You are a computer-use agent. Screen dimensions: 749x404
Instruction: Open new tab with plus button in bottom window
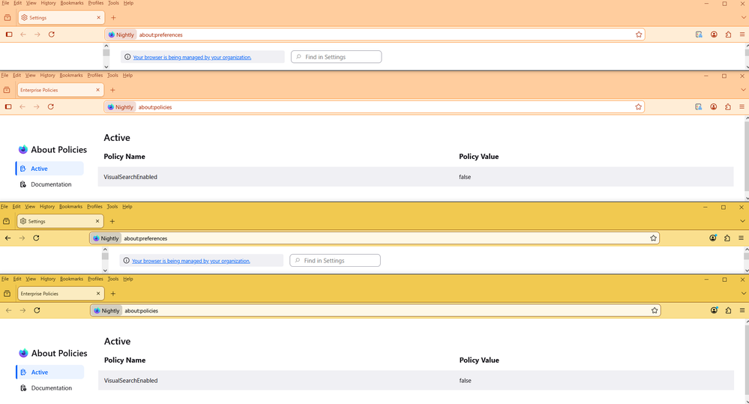pos(113,294)
